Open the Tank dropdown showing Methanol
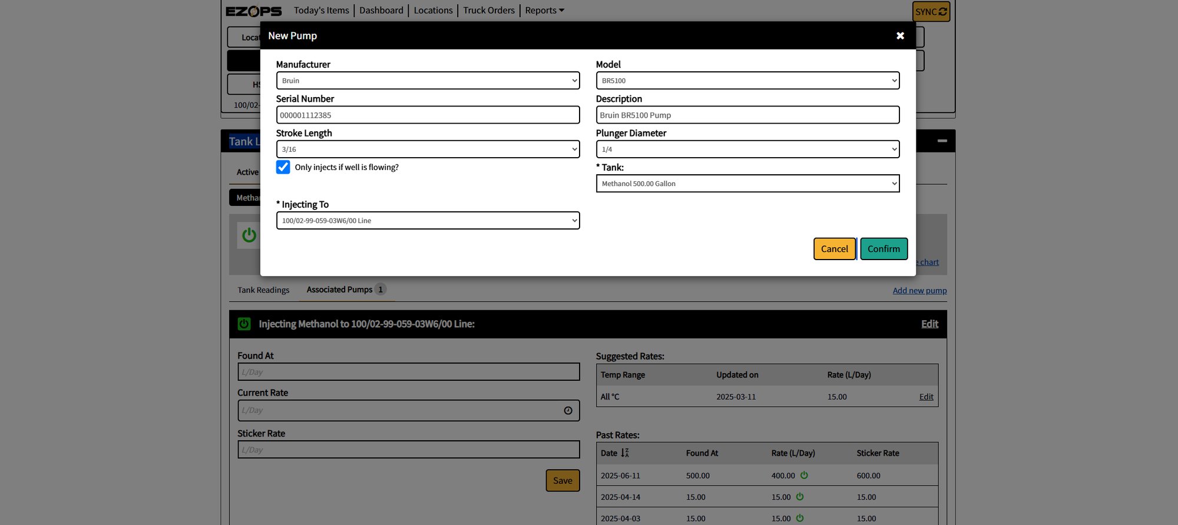The height and width of the screenshot is (525, 1178). point(747,184)
